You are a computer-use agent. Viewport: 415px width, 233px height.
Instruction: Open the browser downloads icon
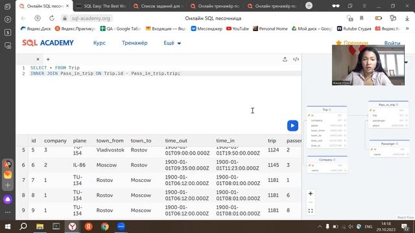tap(407, 18)
